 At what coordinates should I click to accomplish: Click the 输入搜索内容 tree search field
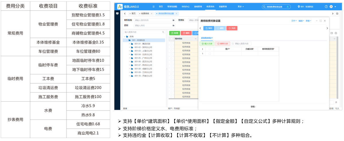point(144,32)
